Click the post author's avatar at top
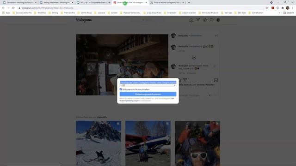This screenshot has height=166, width=296. click(x=173, y=36)
